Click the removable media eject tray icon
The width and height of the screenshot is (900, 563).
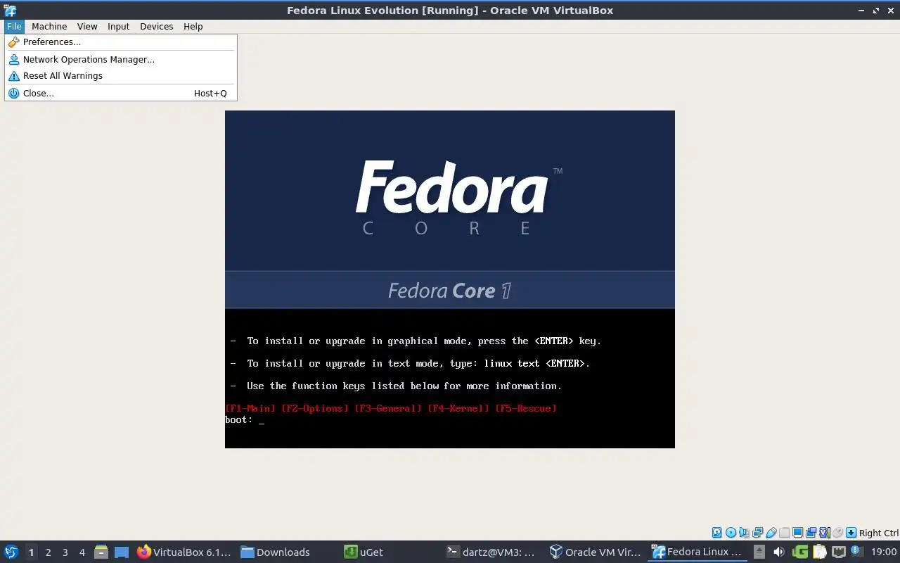tap(759, 552)
